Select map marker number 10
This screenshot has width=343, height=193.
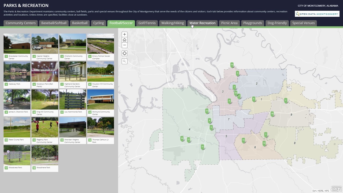(236, 93)
